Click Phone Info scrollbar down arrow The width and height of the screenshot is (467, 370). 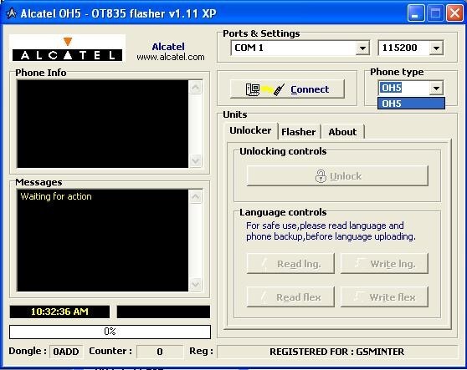[x=196, y=161]
